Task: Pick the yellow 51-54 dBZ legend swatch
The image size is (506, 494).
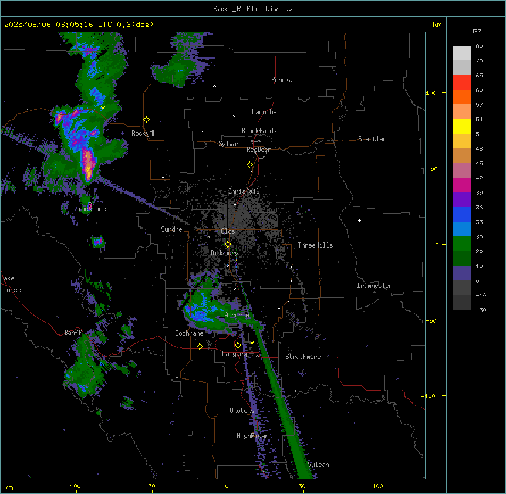Action: pyautogui.click(x=461, y=126)
